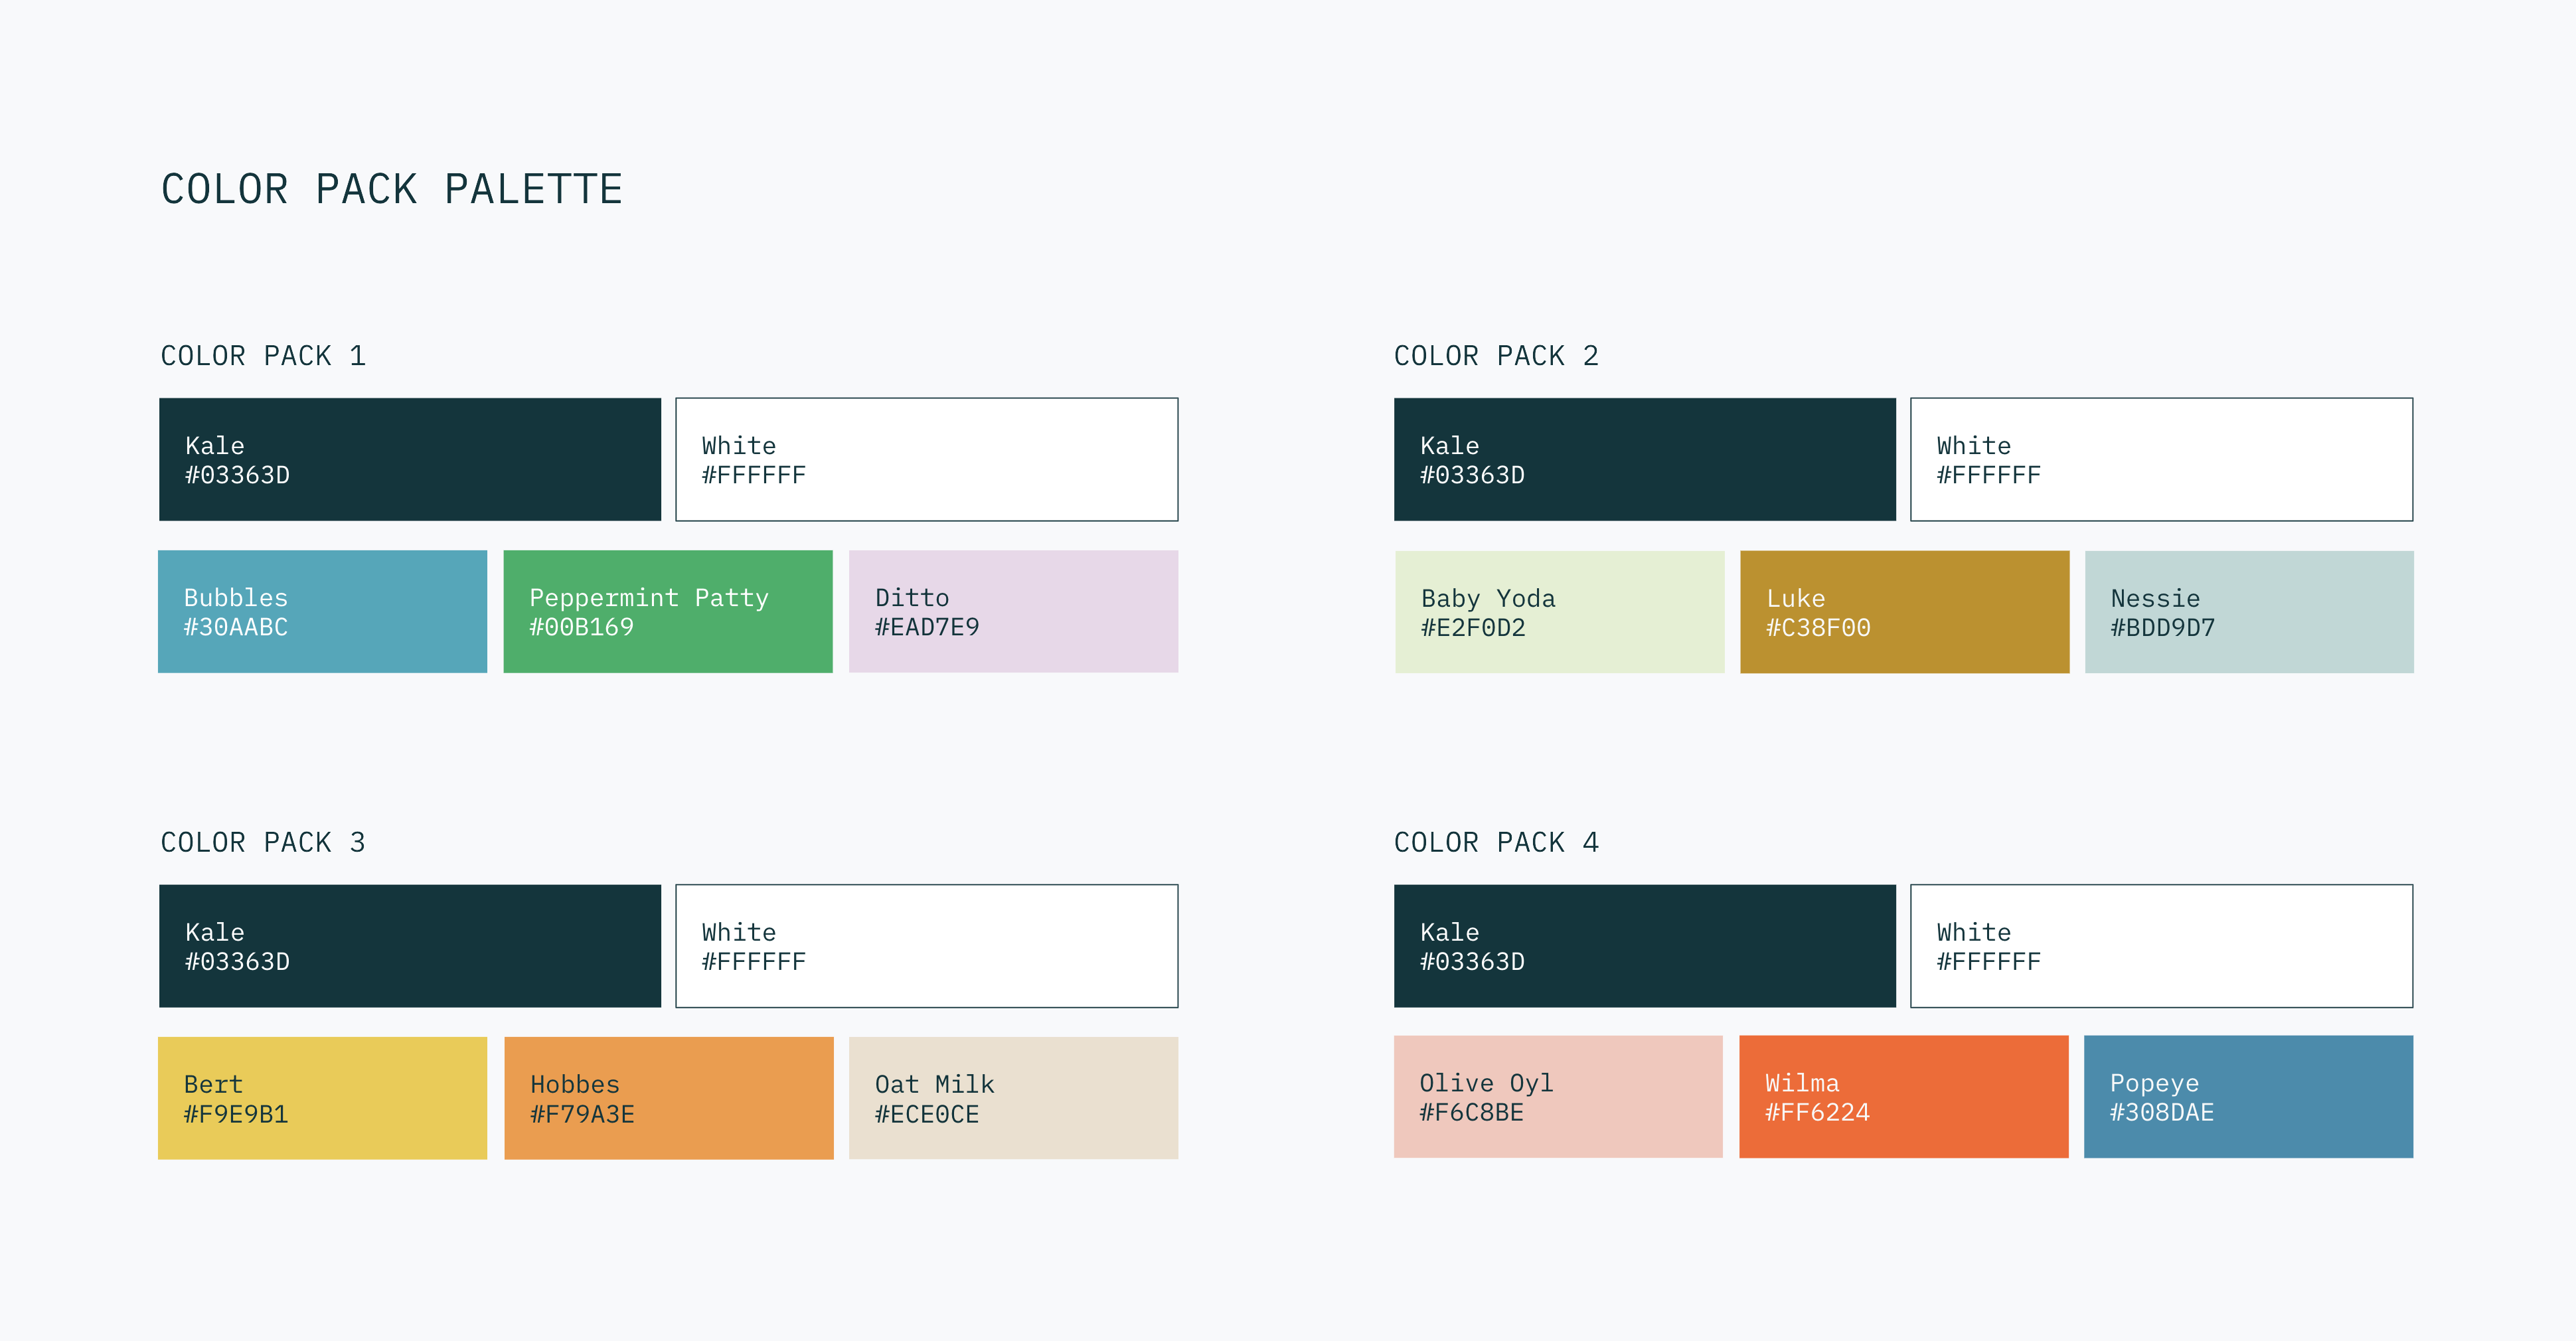Click Kale swatch in Color Pack 4

pyautogui.click(x=1644, y=946)
